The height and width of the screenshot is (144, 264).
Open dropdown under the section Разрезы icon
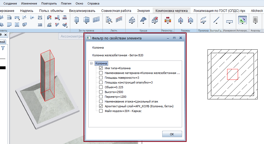[x=181, y=24]
